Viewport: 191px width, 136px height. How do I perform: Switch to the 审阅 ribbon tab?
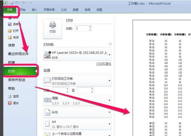tap(88, 10)
